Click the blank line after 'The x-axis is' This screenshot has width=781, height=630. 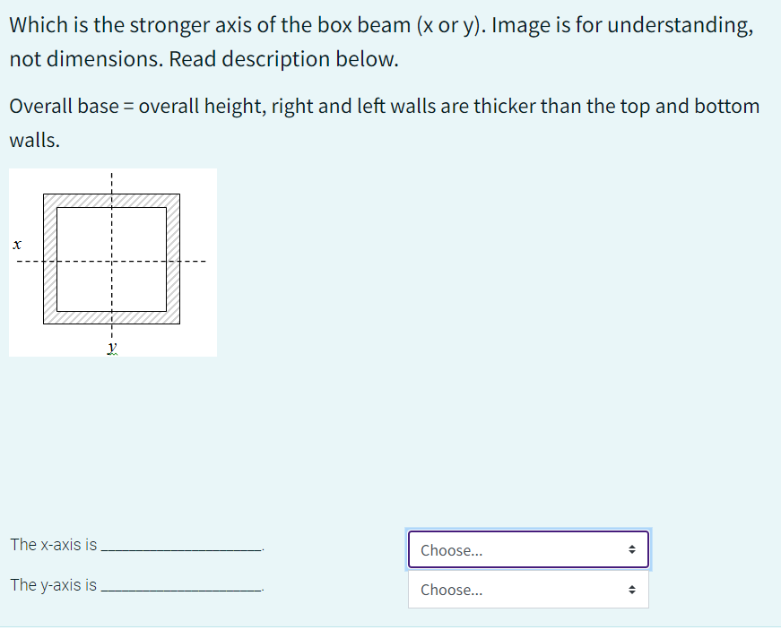click(x=179, y=547)
